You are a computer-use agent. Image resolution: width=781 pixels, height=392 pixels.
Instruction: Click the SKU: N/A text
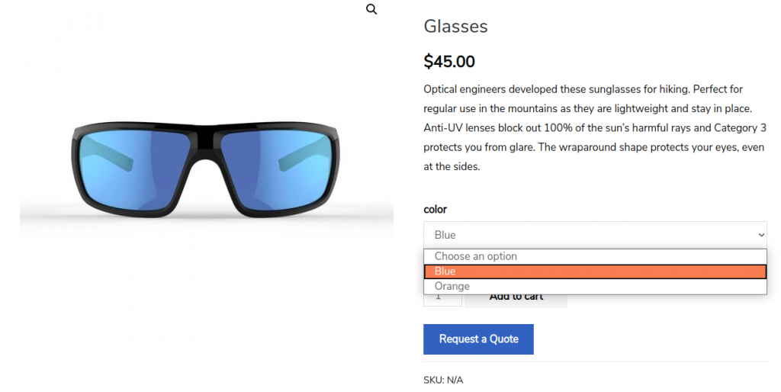pyautogui.click(x=443, y=380)
